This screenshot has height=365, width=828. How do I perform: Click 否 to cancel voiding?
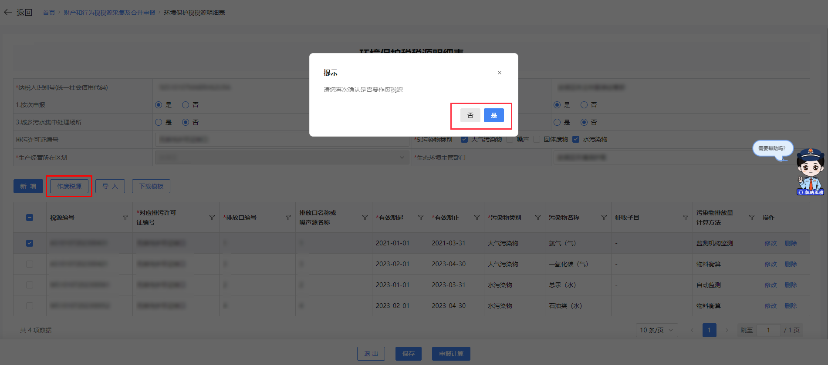point(470,115)
